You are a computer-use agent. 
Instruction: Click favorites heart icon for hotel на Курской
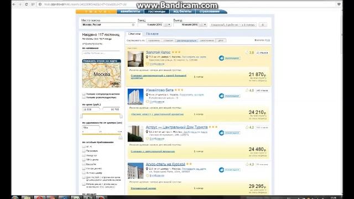148,176
